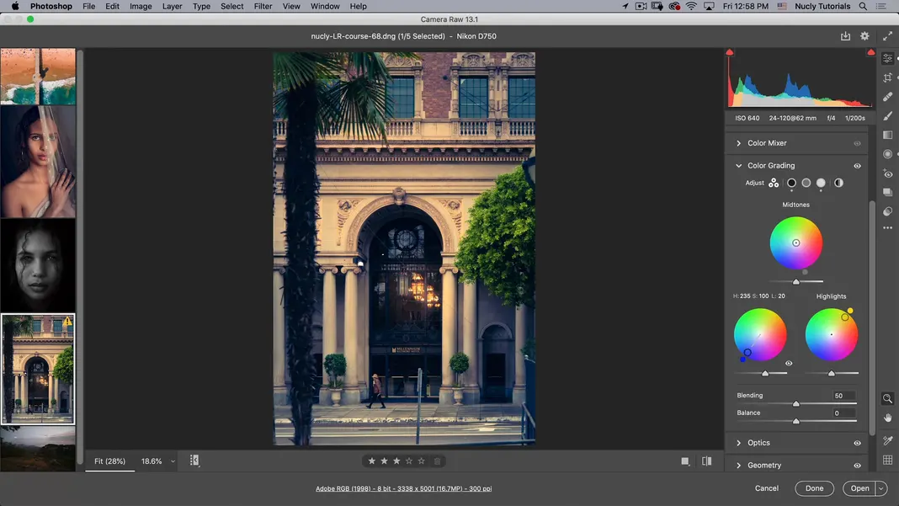Open the arrow beside Open button

(x=881, y=488)
